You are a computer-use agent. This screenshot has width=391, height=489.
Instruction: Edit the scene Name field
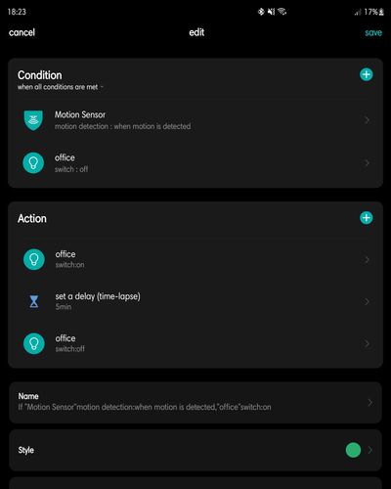(195, 403)
